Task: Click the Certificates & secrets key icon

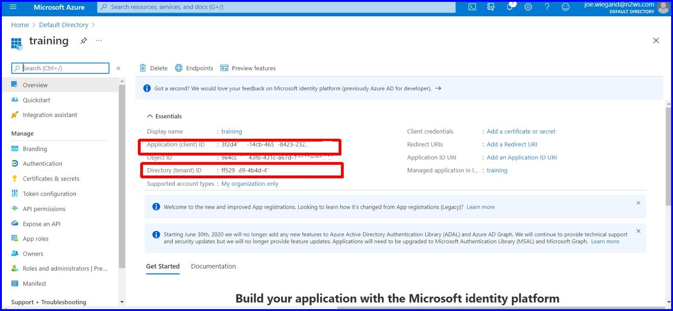Action: pos(14,178)
